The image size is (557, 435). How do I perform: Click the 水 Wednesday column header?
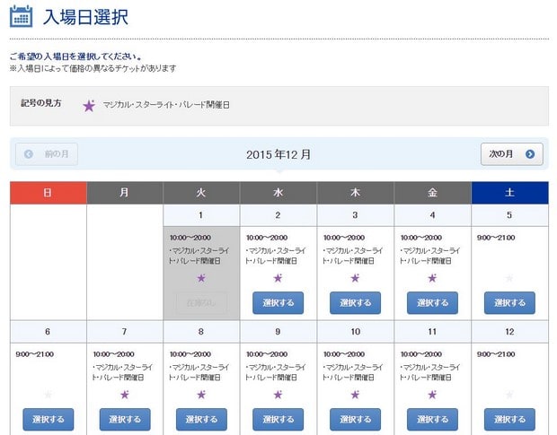coord(278,193)
